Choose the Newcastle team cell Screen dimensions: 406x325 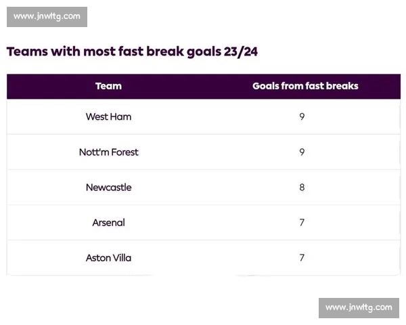pos(108,187)
